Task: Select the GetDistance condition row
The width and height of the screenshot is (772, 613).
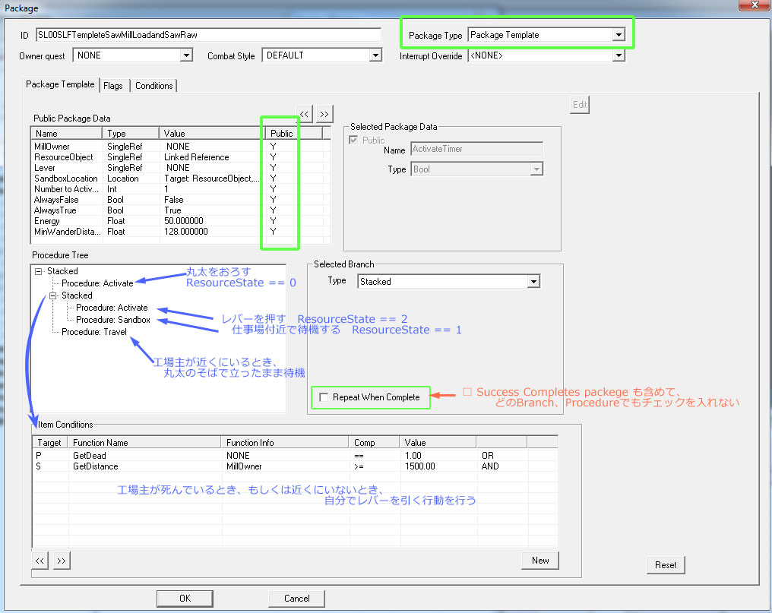Action: [294, 466]
